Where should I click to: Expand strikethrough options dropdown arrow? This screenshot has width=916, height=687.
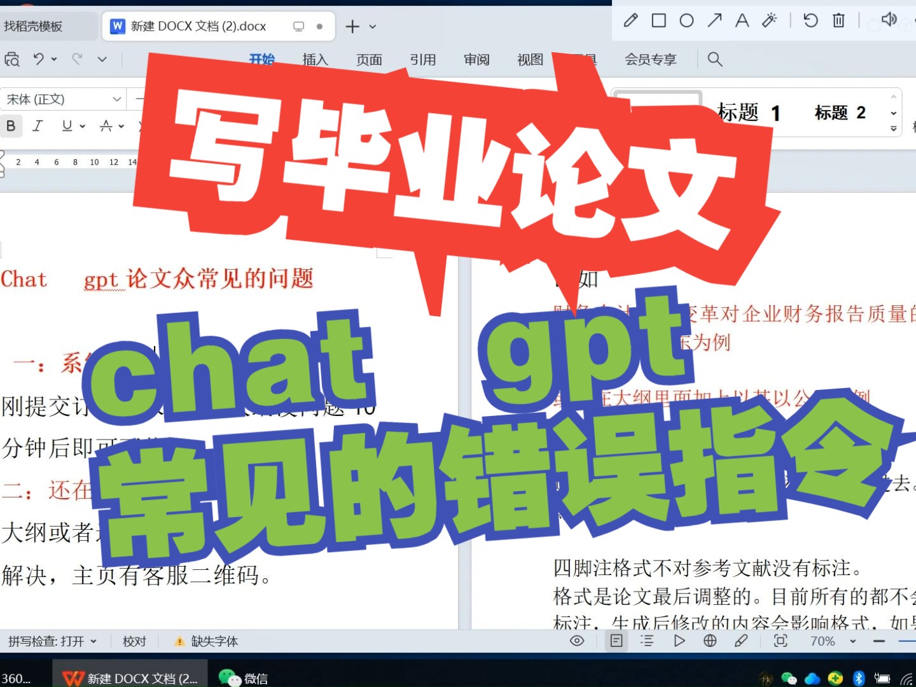tap(121, 126)
